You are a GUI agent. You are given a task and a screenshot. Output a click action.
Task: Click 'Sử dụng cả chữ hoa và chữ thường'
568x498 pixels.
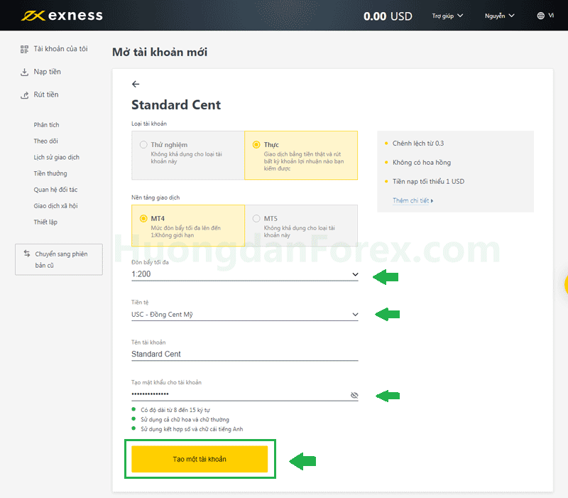click(x=185, y=419)
